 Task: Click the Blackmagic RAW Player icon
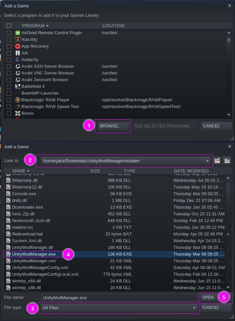tap(18, 100)
